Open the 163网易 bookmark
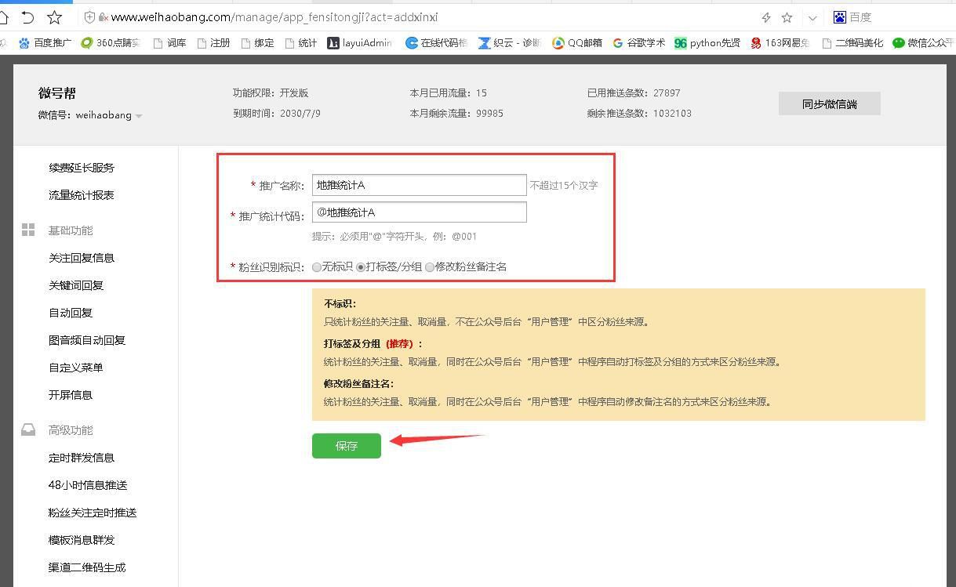The image size is (956, 587). (x=780, y=42)
